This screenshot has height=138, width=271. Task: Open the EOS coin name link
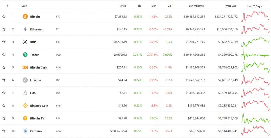pos(33,93)
